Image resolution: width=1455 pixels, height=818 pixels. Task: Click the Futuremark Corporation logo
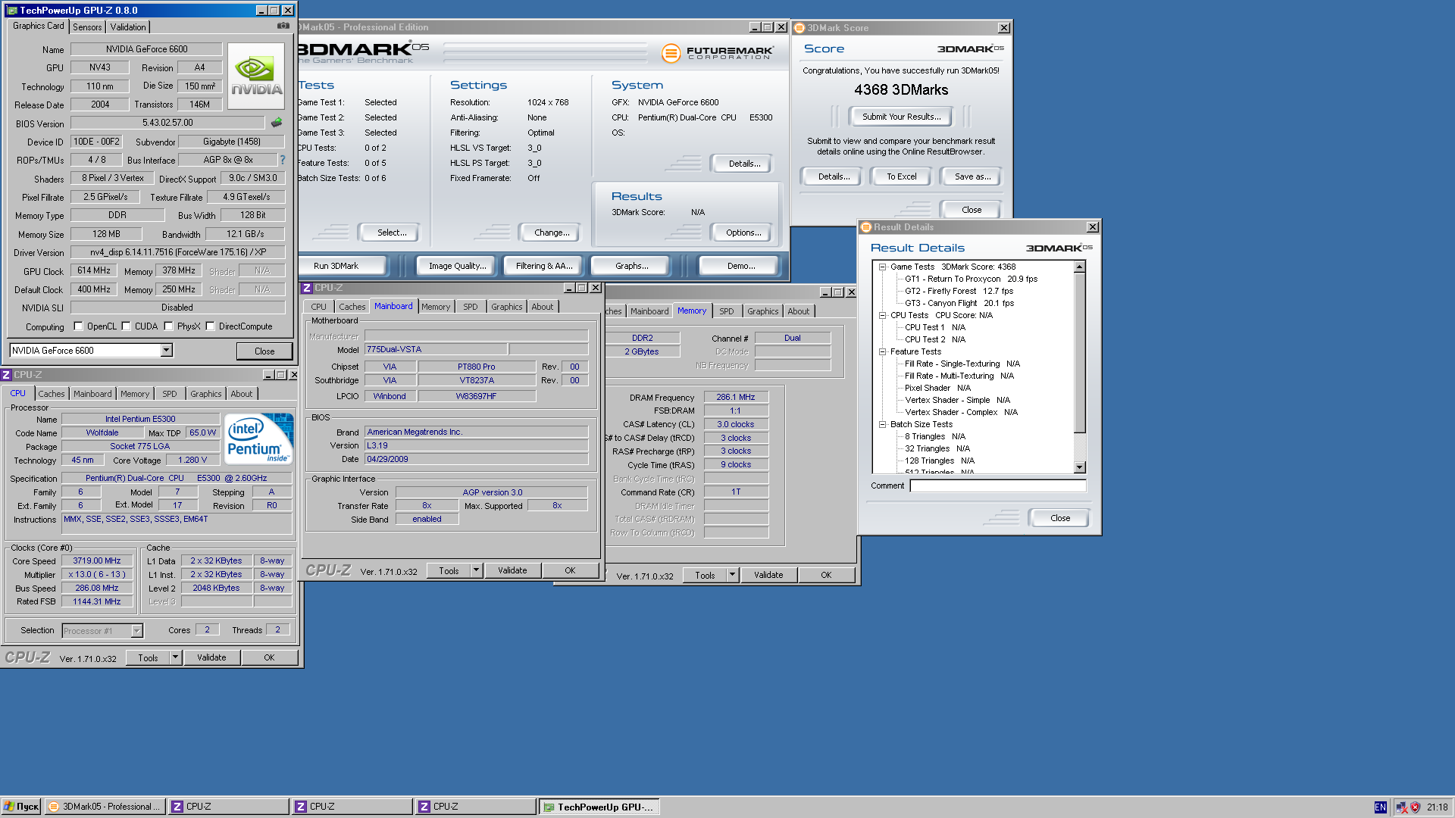coord(717,53)
